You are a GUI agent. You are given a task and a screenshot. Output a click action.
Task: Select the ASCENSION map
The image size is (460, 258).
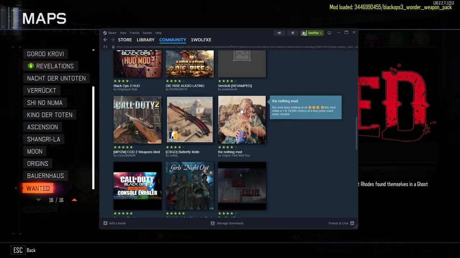click(42, 127)
